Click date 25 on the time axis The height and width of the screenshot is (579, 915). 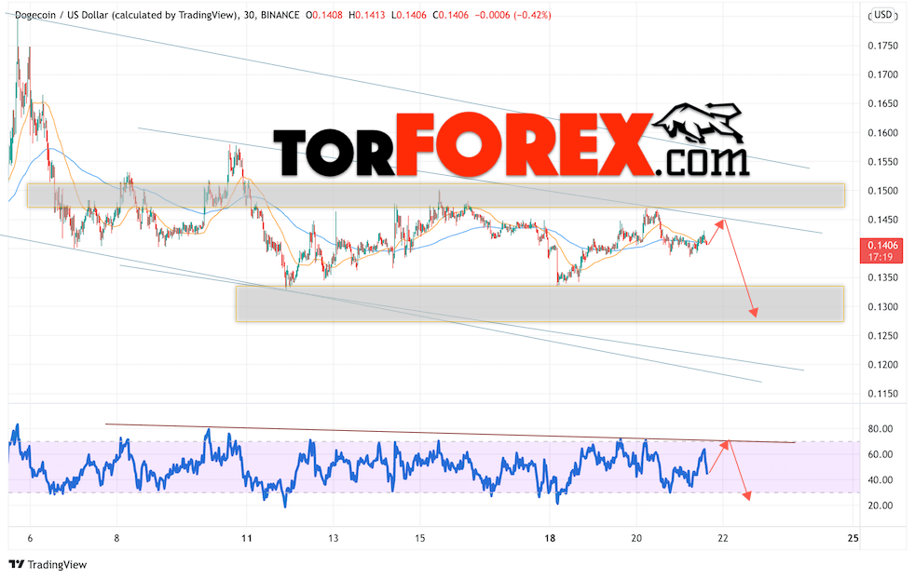(854, 538)
